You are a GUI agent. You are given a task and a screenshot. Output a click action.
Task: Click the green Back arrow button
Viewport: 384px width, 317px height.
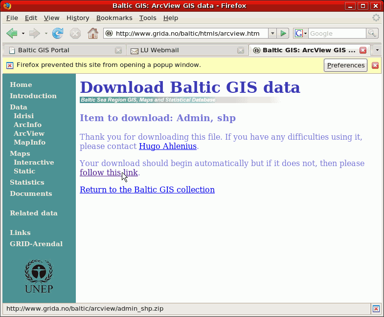[12, 33]
